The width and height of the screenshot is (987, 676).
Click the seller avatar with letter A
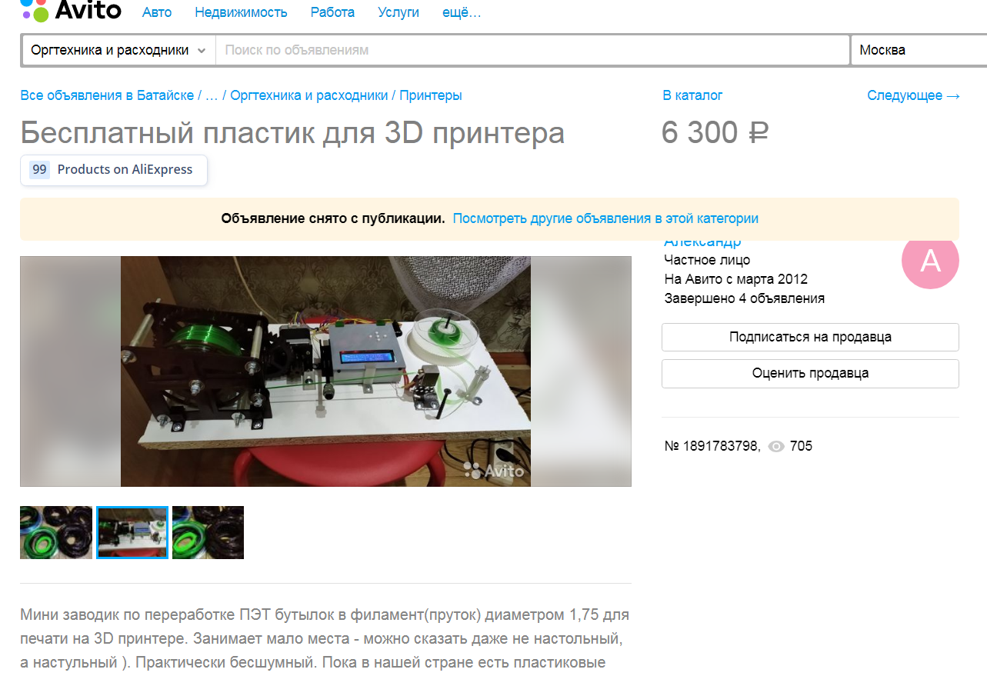pos(930,261)
